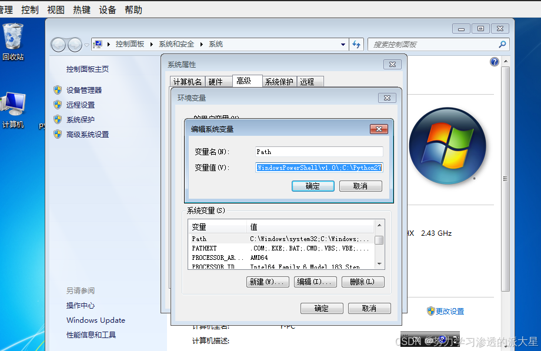Expand the chevron after 控制面板 breadcrumb
Viewport: 541px width, 351px height.
click(152, 44)
